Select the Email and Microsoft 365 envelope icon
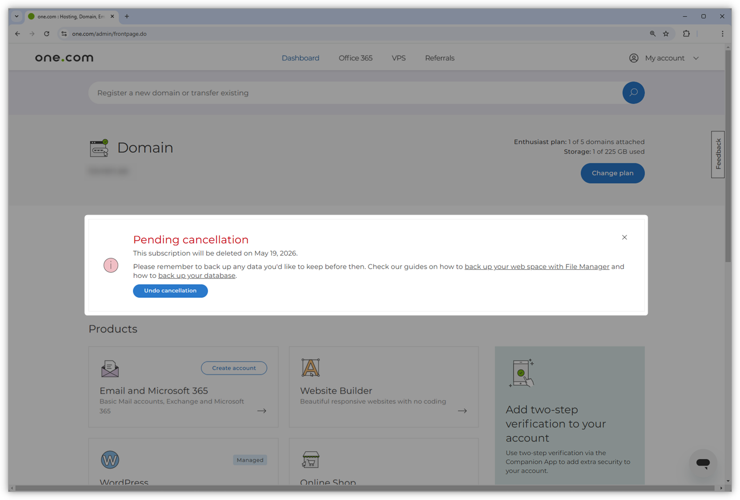740x500 pixels. point(110,368)
